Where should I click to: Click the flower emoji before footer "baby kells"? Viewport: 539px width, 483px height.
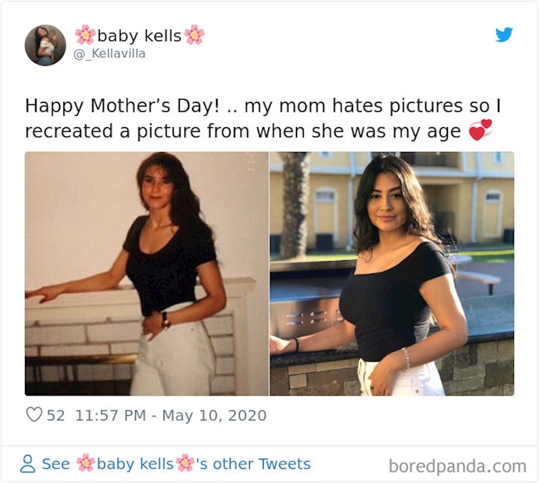tap(86, 463)
